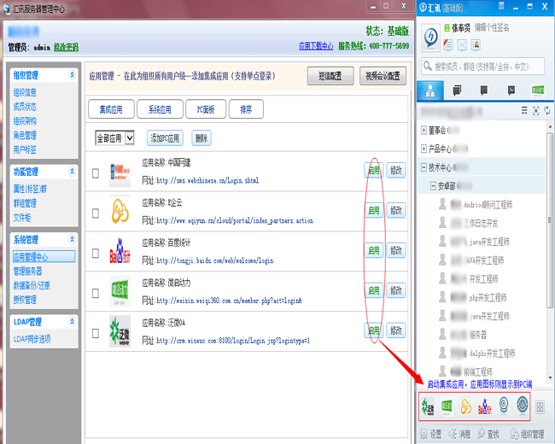The width and height of the screenshot is (555, 444).
Task: Tick the checkbox for 微启动力
Action: click(x=96, y=294)
